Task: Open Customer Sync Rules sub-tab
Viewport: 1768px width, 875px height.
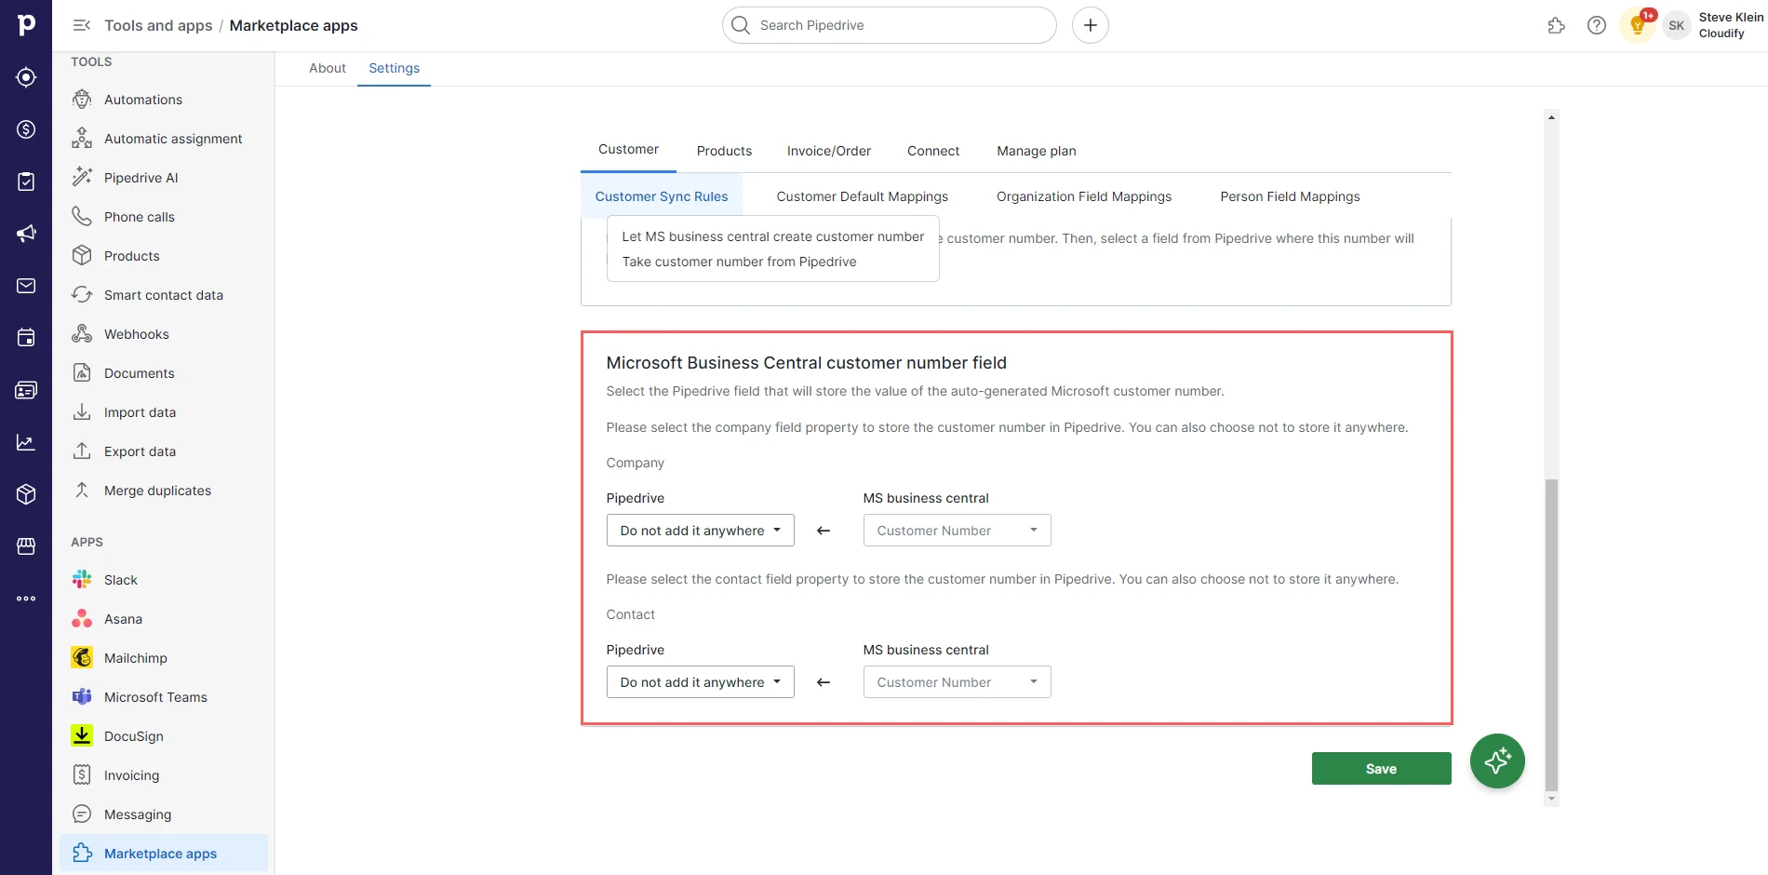Action: [662, 196]
